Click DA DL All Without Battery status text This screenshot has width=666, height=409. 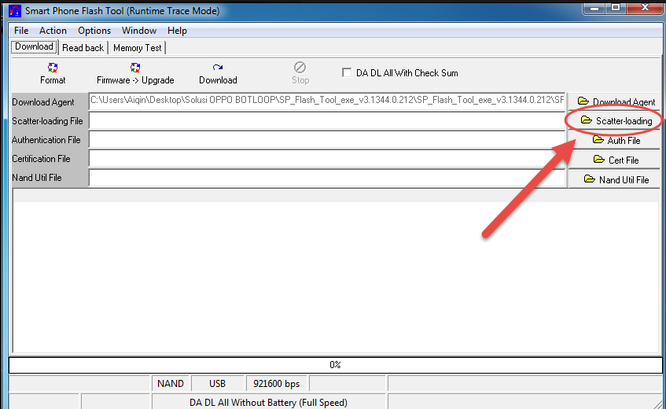pos(268,402)
